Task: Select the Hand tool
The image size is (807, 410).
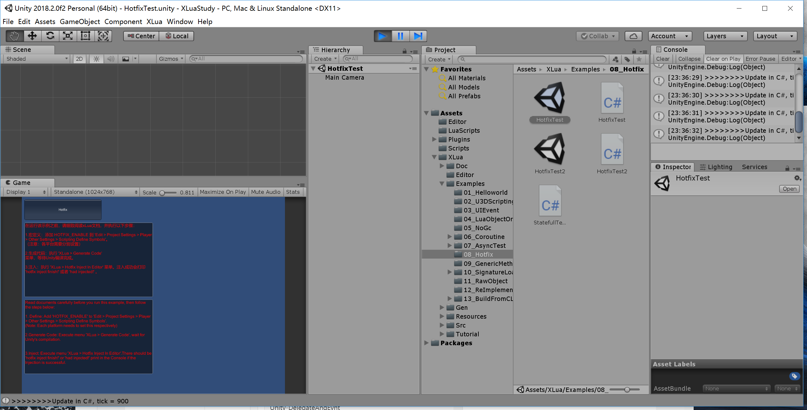Action: point(14,36)
